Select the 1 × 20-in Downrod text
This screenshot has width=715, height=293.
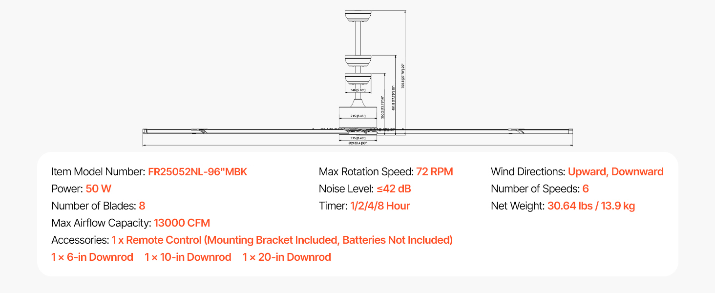point(287,257)
